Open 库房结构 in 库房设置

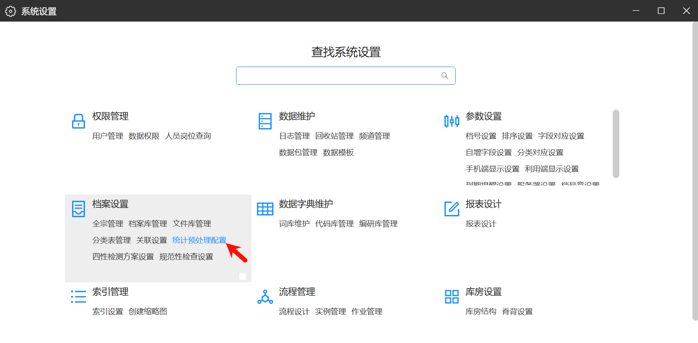click(x=481, y=312)
